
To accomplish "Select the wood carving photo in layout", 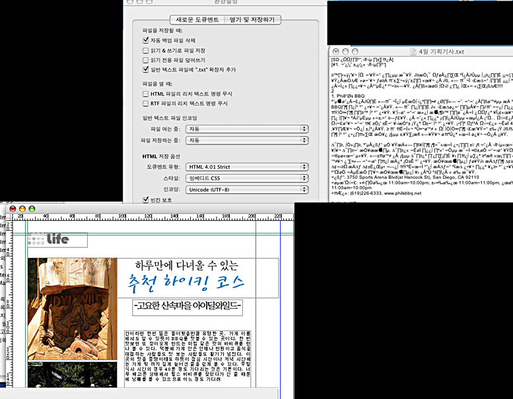I will 72,309.
